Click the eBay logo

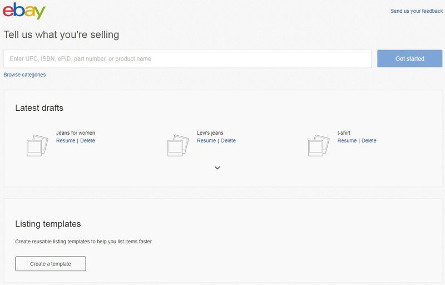(x=24, y=11)
